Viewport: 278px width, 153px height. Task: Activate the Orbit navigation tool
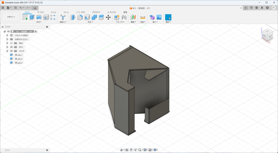[121, 150]
